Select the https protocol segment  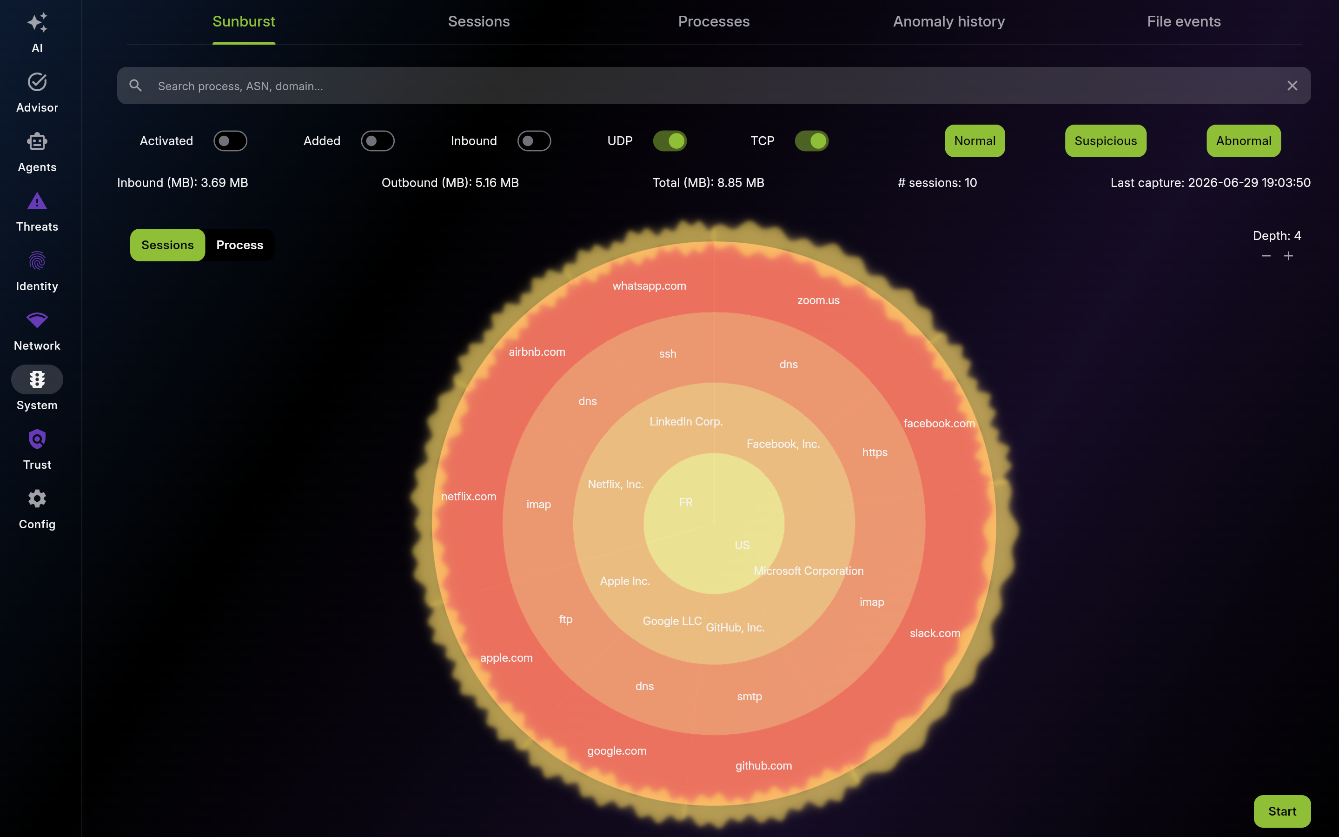[x=875, y=452]
